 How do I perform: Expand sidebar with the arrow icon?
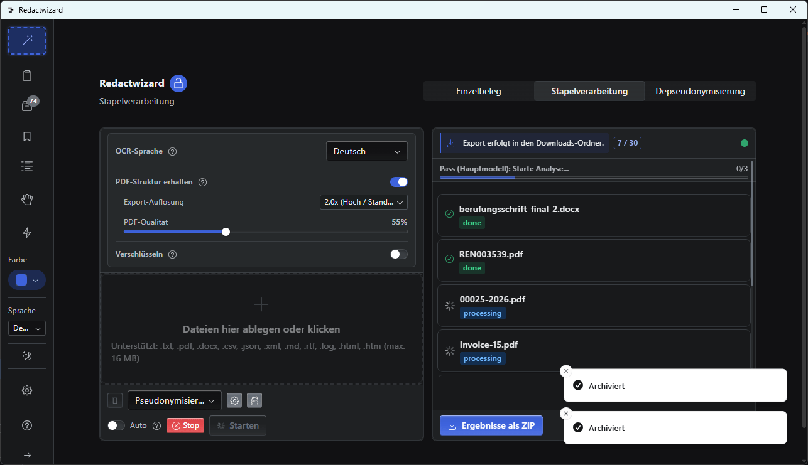(27, 455)
